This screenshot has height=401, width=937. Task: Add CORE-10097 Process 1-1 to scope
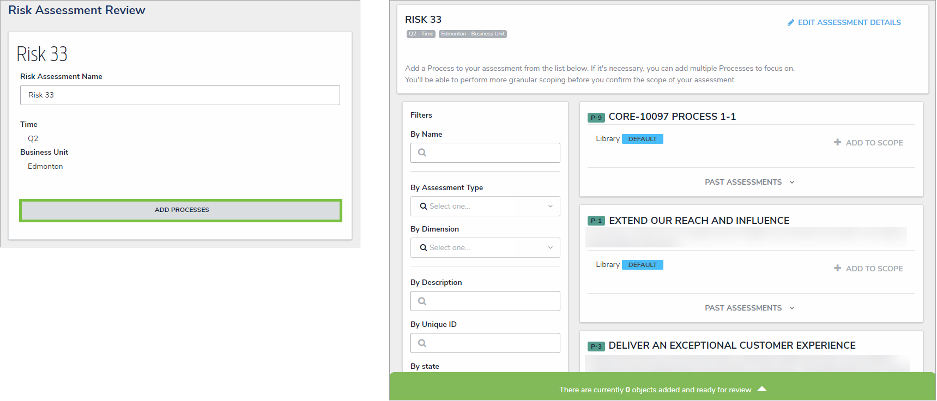874,143
